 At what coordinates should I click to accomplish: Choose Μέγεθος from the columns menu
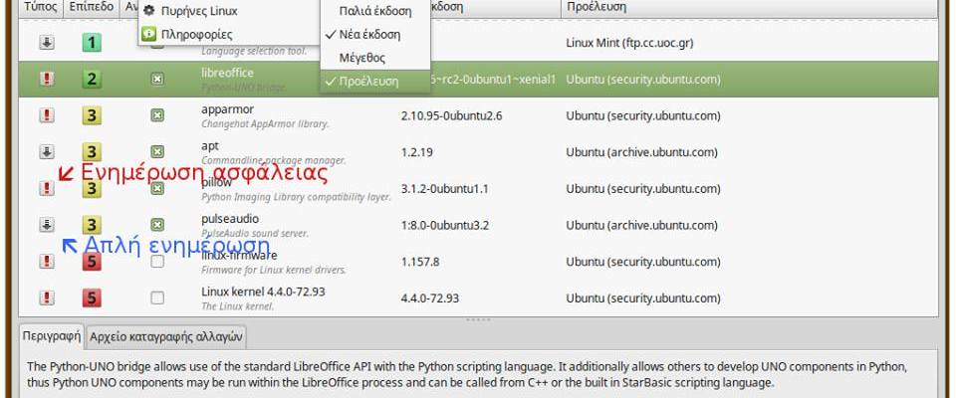tap(362, 58)
